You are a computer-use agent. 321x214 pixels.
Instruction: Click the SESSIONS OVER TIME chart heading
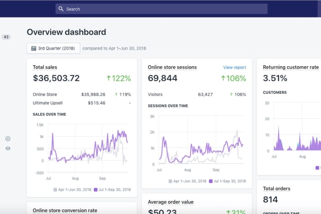(168, 106)
